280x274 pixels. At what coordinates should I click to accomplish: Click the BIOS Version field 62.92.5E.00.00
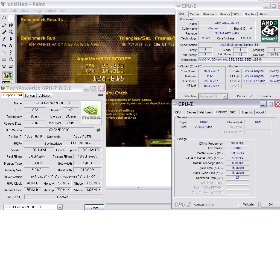[59, 130]
